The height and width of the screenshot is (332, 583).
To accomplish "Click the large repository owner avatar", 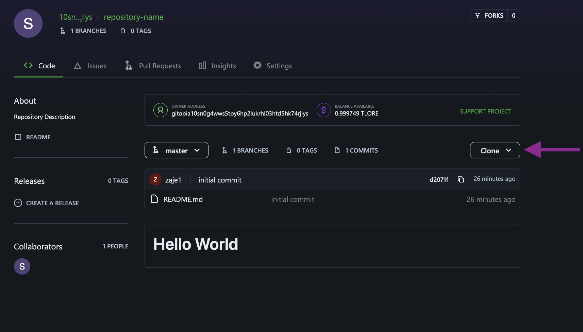I will point(28,23).
